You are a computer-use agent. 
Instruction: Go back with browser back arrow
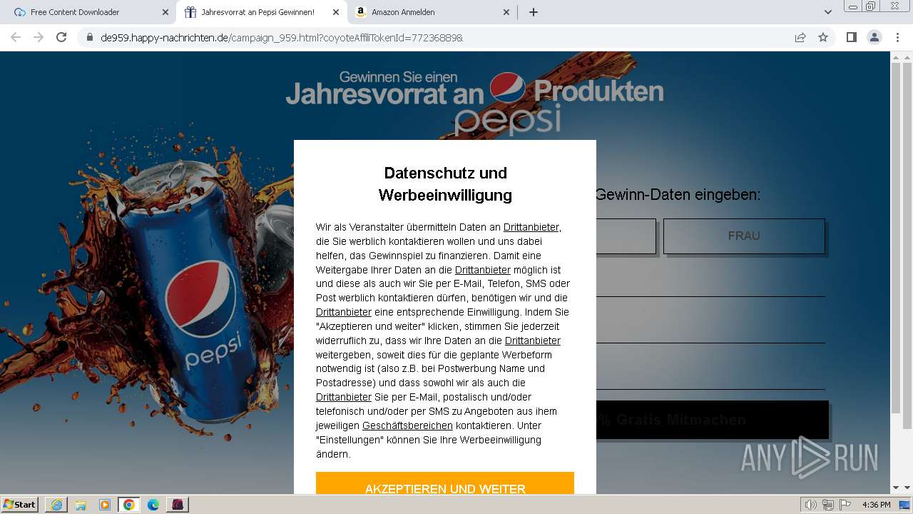[x=16, y=37]
